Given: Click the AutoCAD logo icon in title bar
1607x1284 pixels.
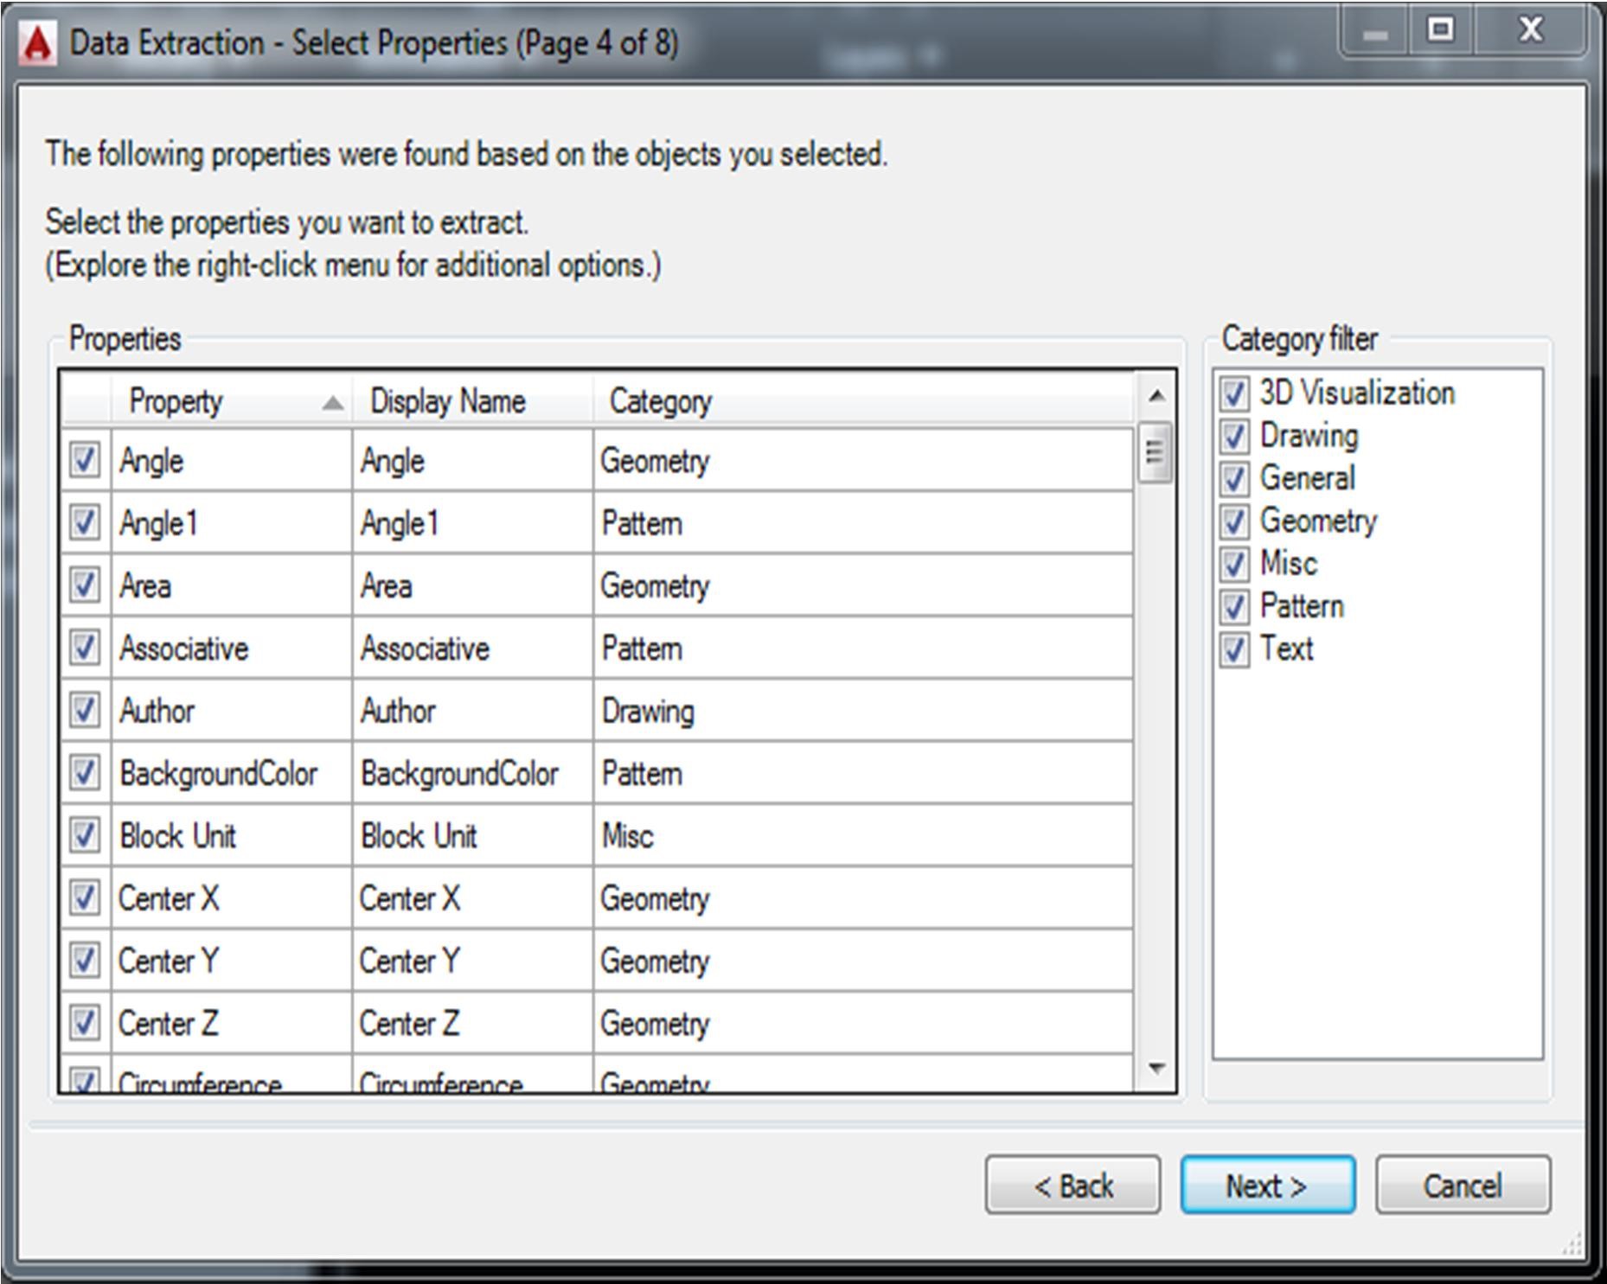Looking at the screenshot, I should 37,43.
